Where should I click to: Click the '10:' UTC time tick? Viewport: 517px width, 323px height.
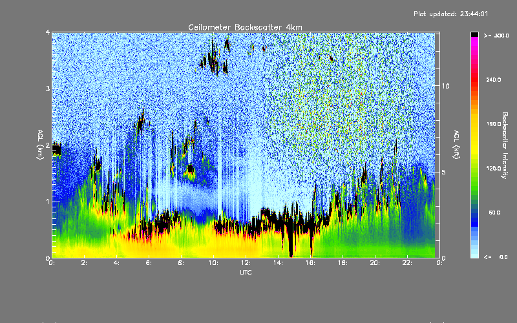(213, 263)
